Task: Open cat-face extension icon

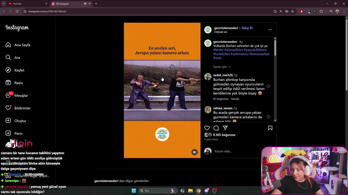Action: (x=315, y=11)
